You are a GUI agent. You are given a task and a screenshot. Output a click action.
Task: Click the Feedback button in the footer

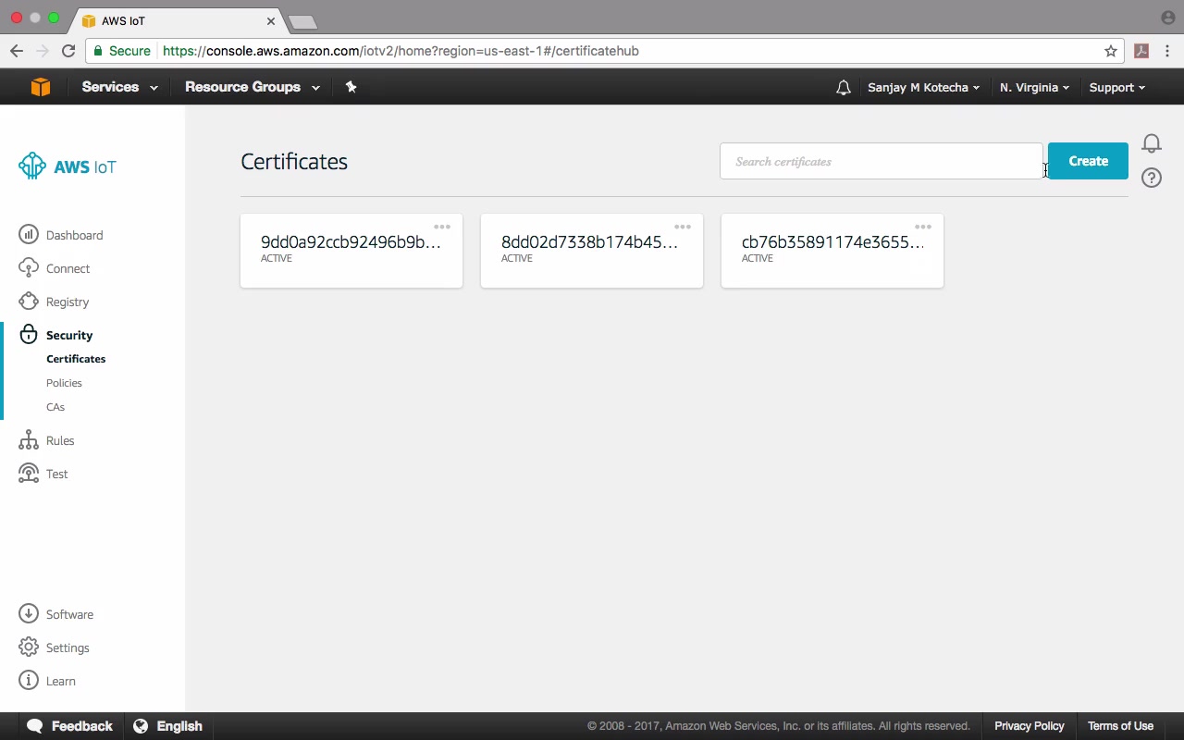[70, 726]
